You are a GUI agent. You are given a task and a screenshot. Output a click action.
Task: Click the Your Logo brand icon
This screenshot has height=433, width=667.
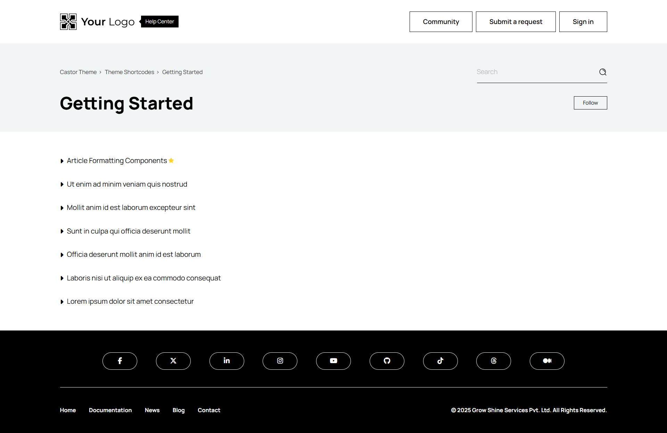point(68,22)
